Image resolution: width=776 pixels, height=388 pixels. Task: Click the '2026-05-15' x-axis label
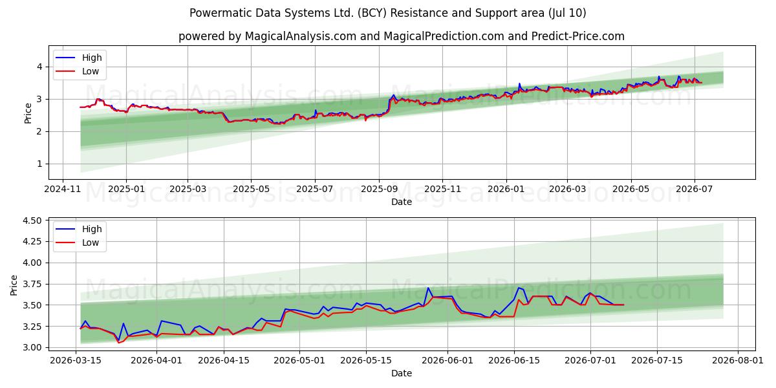[x=366, y=361]
